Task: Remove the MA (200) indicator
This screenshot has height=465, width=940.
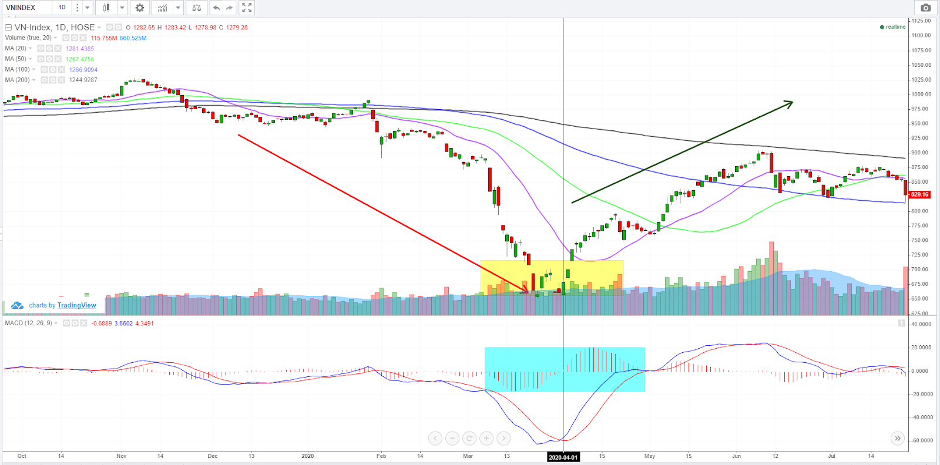Action: pos(61,80)
